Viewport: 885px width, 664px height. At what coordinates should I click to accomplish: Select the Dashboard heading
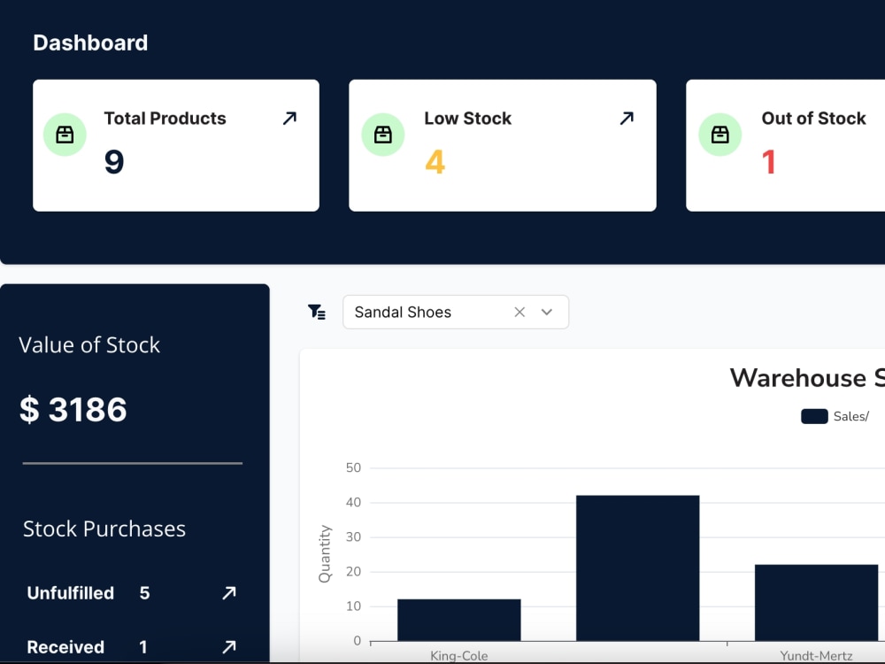pyautogui.click(x=89, y=42)
